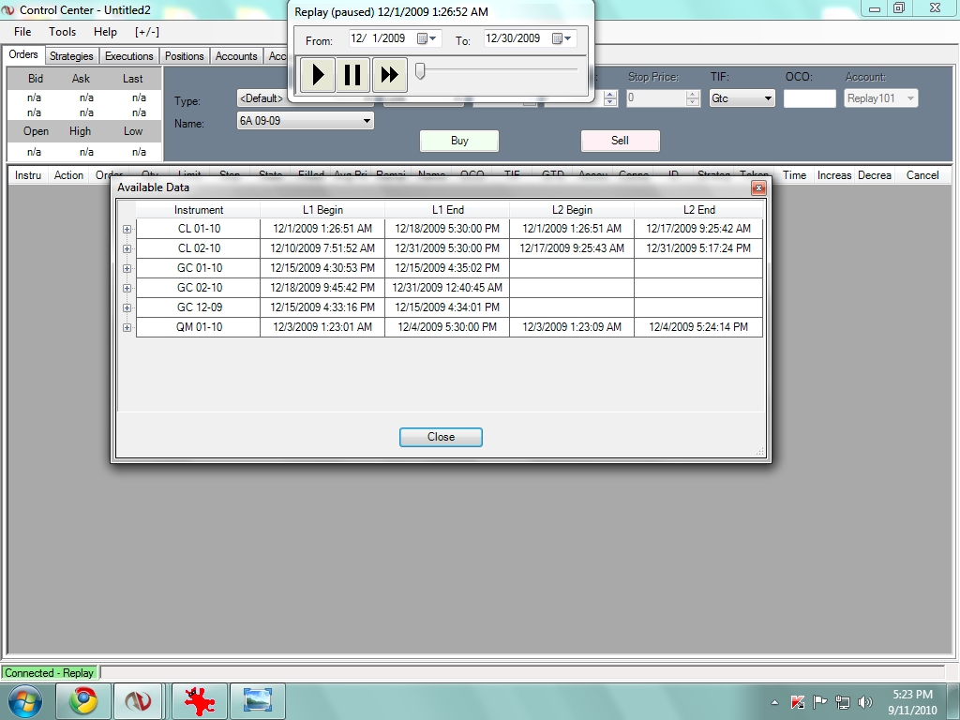This screenshot has height=720, width=960.
Task: Switch to the Accounts tab
Action: [x=236, y=56]
